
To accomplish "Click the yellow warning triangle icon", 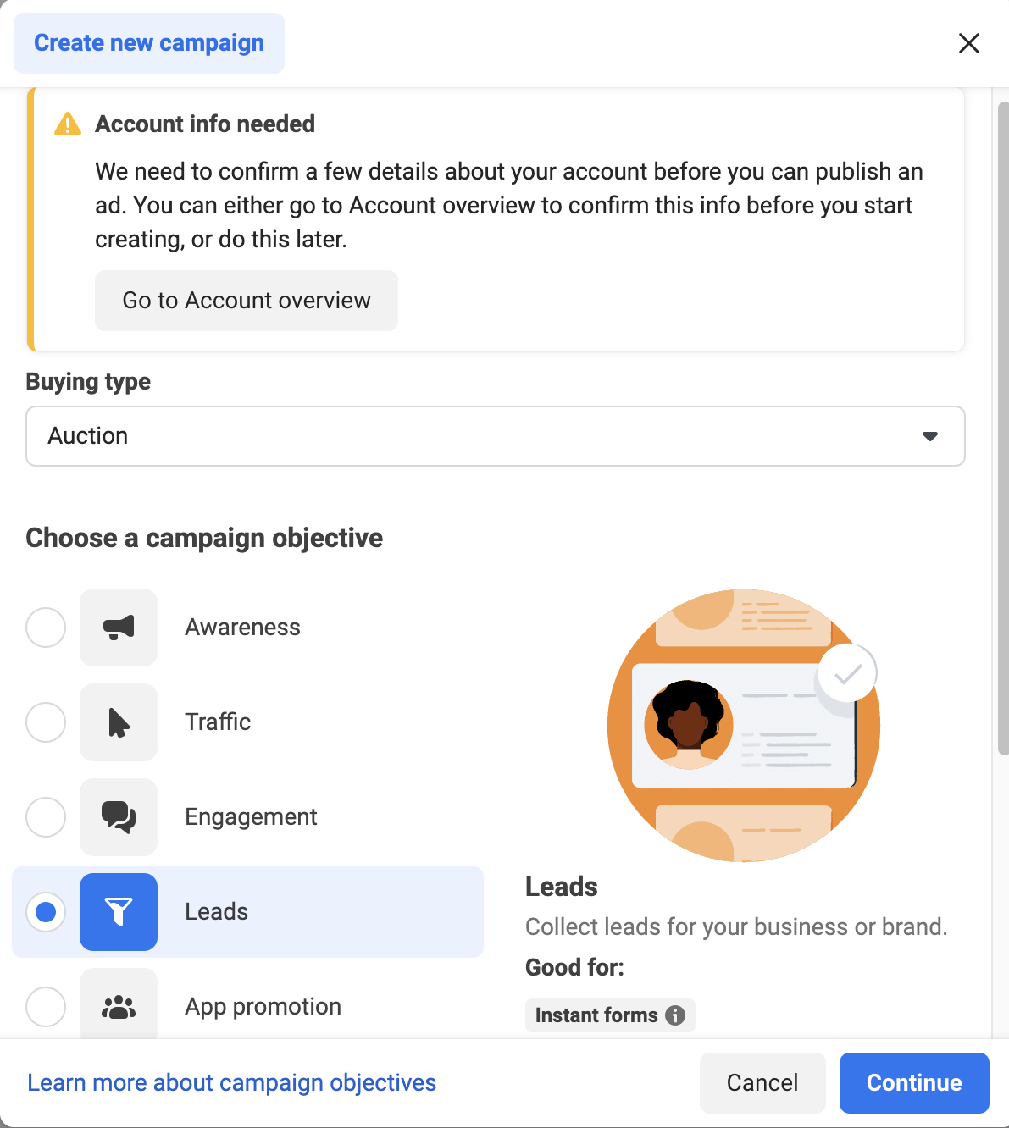I will [68, 124].
